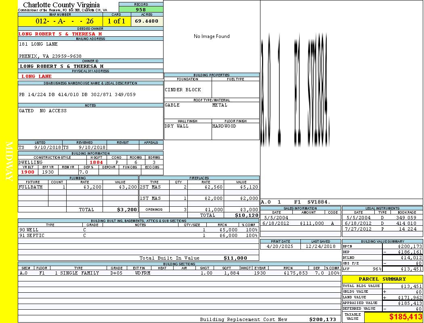Select the H SQFT value 1884
The height and width of the screenshot is (323, 424).
[x=96, y=162]
